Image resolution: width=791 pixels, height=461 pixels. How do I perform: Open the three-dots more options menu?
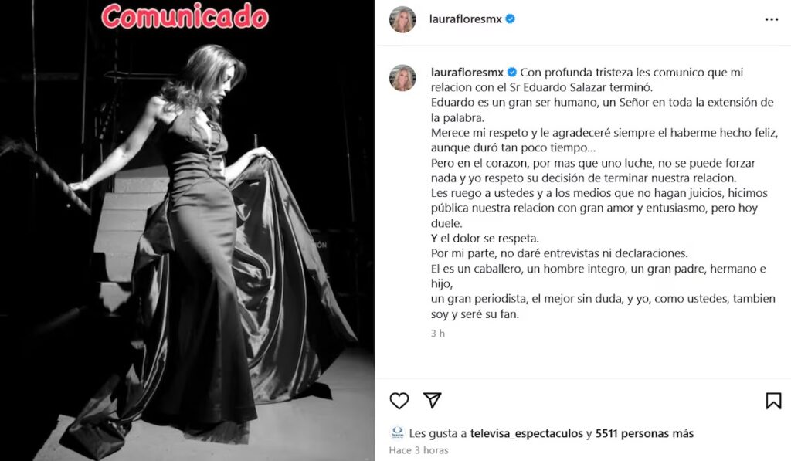772,19
